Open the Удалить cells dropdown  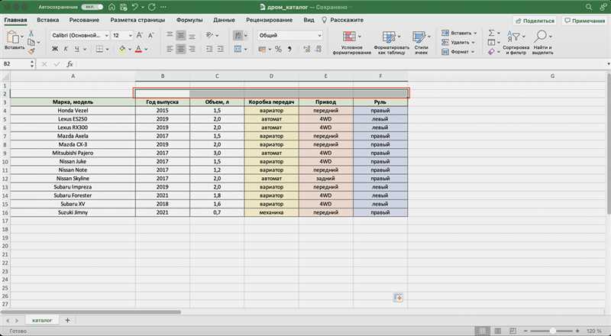point(459,42)
